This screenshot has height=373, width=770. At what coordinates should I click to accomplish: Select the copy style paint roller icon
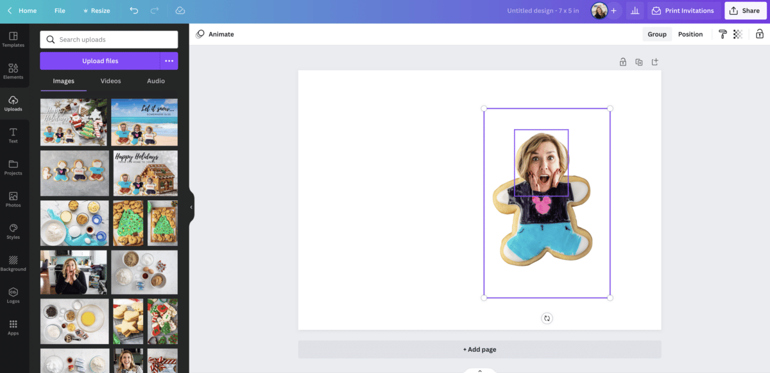723,35
